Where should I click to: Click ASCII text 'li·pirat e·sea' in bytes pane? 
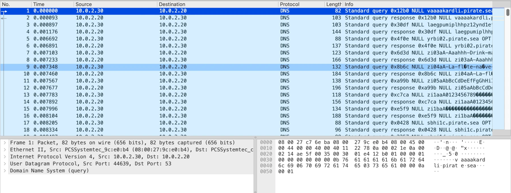pyautogui.click(x=455, y=165)
